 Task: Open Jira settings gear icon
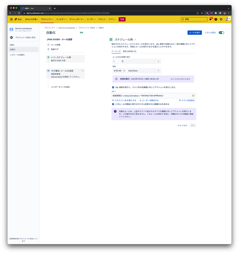coord(221,19)
